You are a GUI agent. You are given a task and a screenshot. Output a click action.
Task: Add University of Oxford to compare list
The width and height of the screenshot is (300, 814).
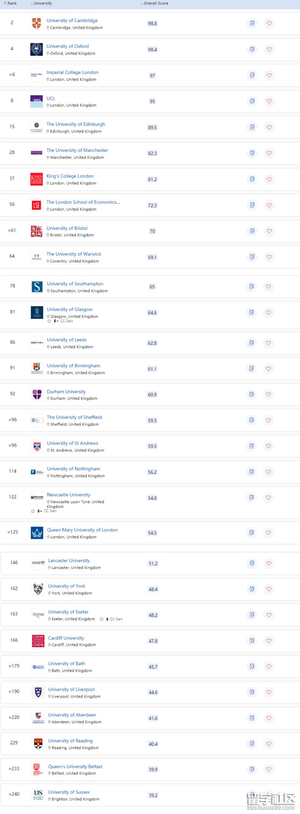252,49
